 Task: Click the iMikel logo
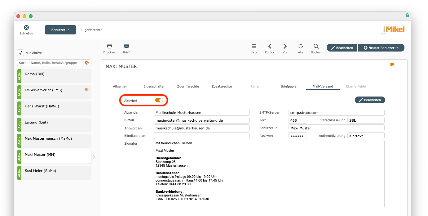(x=393, y=29)
